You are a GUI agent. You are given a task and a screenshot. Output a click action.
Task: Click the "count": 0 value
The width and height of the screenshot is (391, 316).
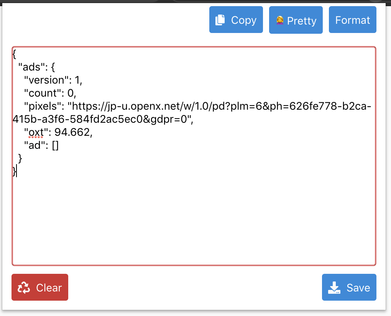coord(71,93)
